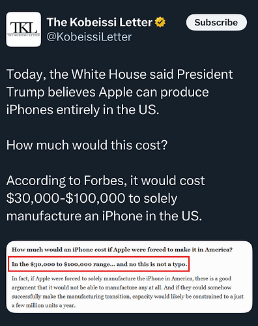
Task: Click the gold verified badge
Action: point(160,22)
